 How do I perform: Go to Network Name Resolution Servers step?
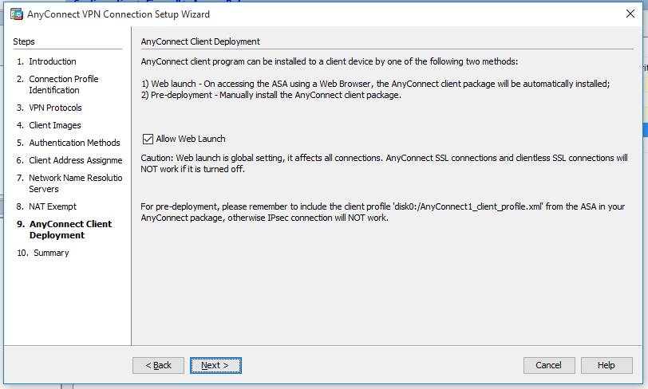[75, 183]
